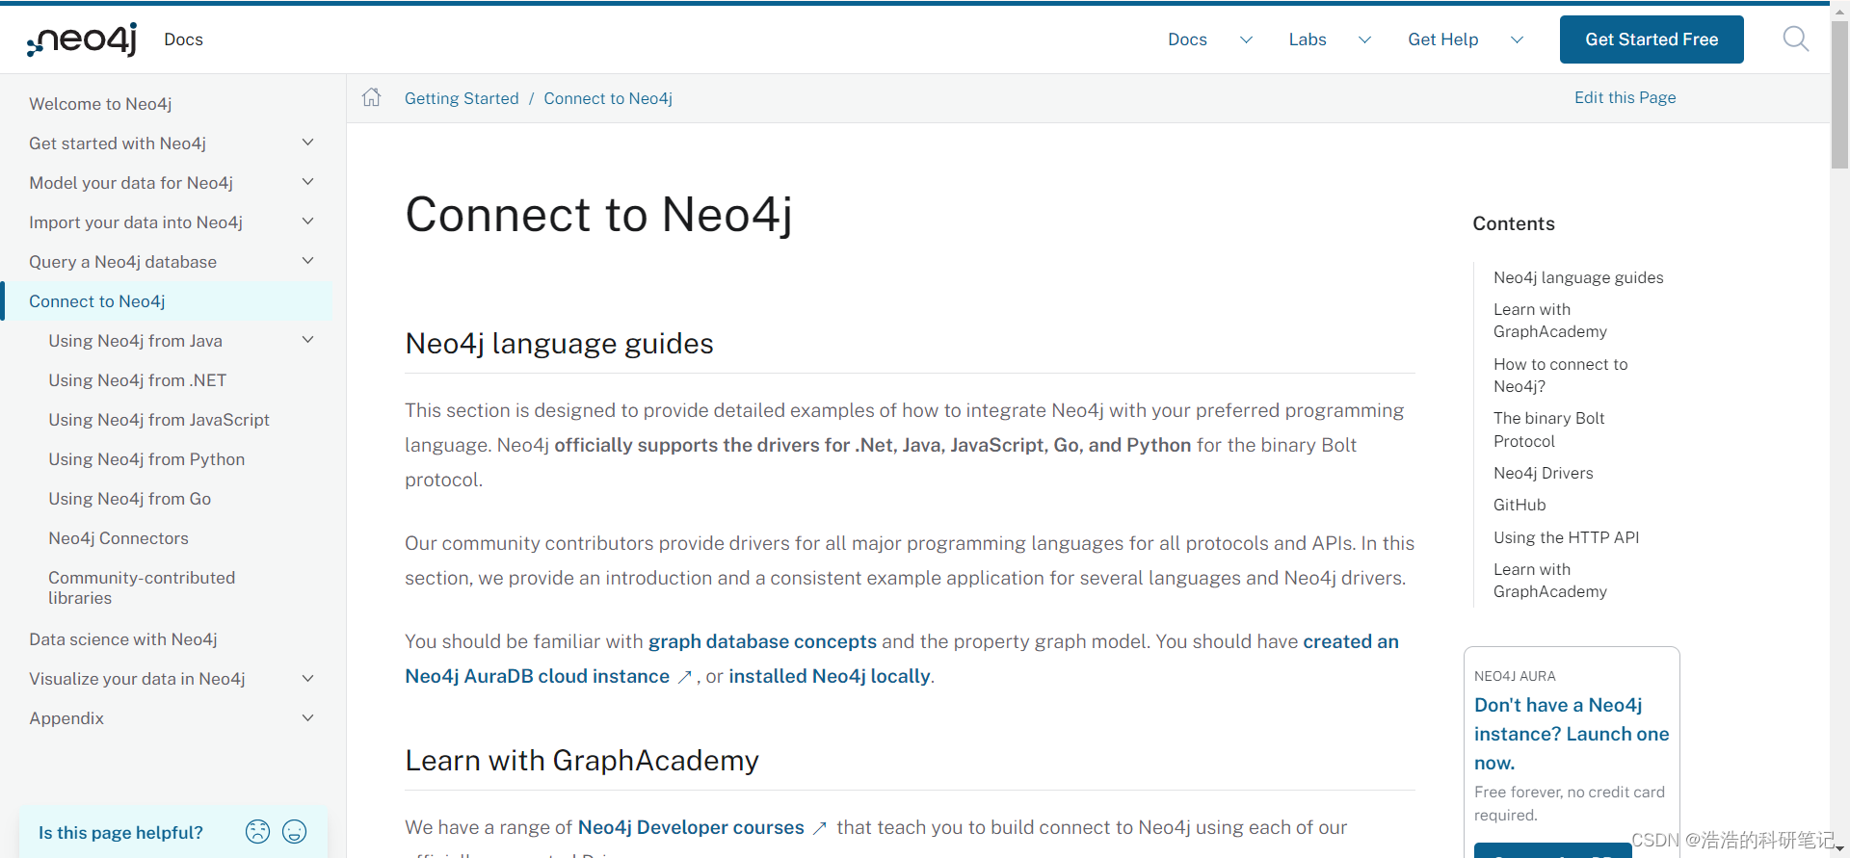Follow the Neo4j AuraDB cloud instance link
This screenshot has width=1850, height=858.
[537, 676]
